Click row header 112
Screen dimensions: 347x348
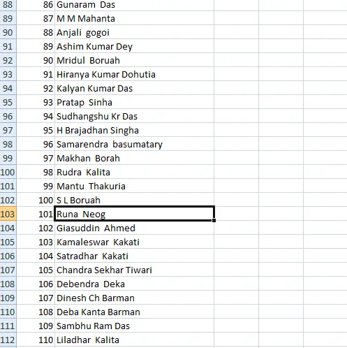[x=8, y=340]
